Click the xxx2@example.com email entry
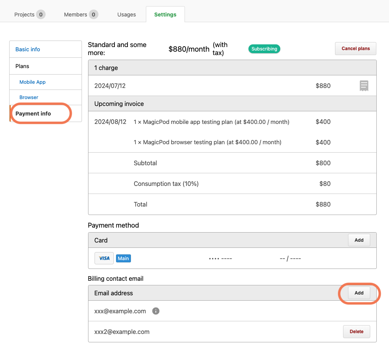 122,332
